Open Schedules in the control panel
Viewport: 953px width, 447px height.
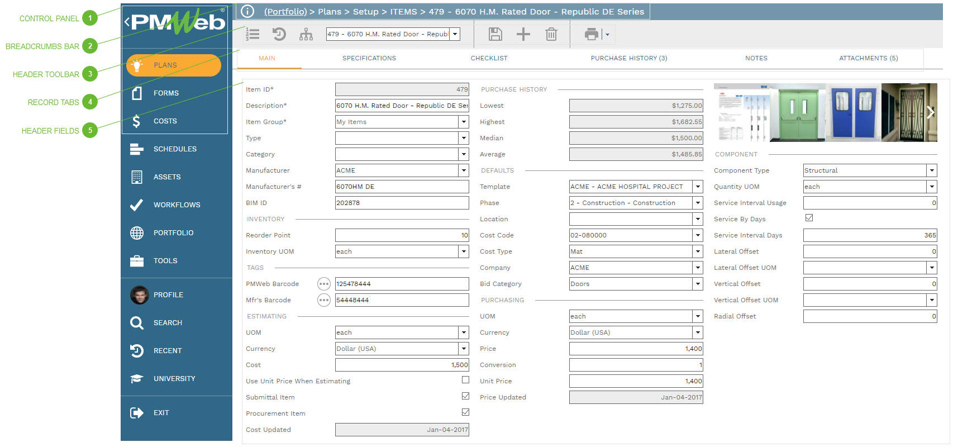point(175,149)
